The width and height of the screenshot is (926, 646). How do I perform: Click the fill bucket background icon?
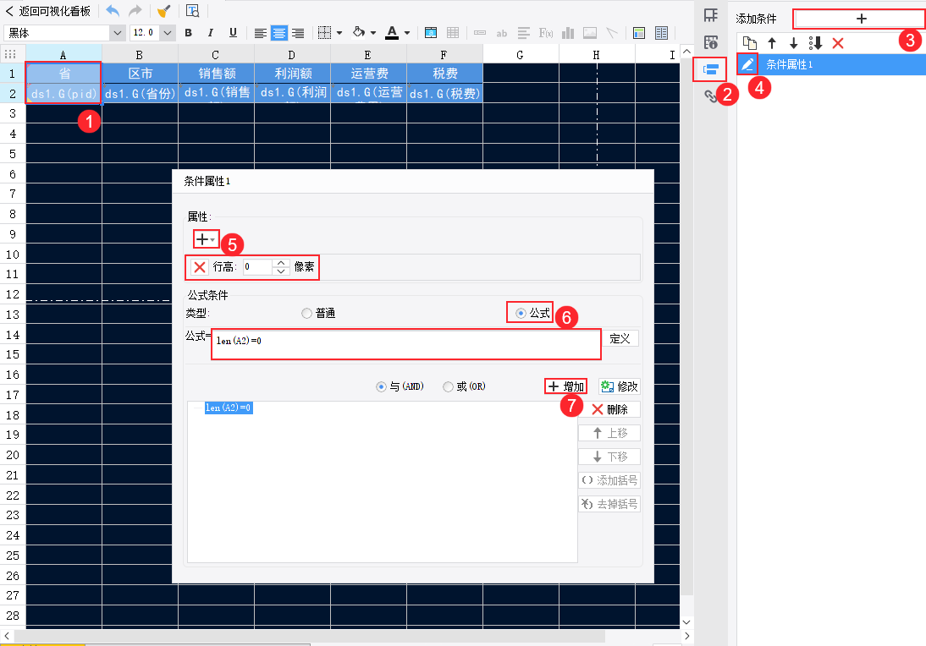[x=359, y=32]
